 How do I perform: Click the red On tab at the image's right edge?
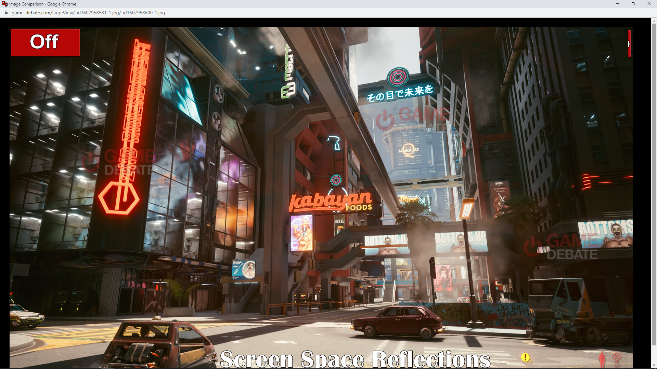pyautogui.click(x=629, y=44)
